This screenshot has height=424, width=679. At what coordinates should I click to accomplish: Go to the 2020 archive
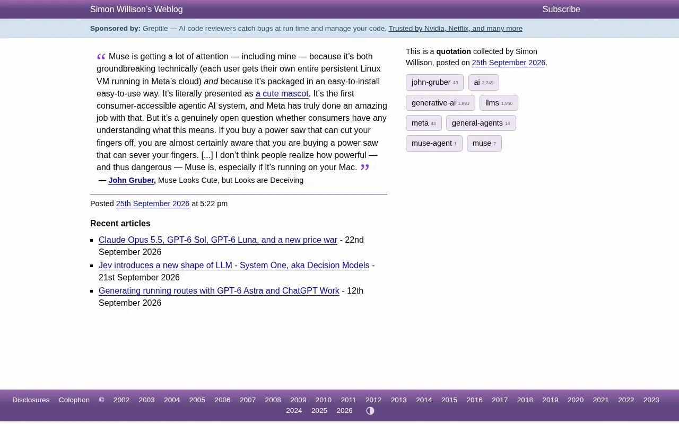576,400
